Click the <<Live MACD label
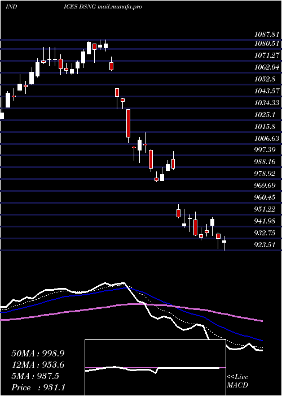 [x=237, y=381]
